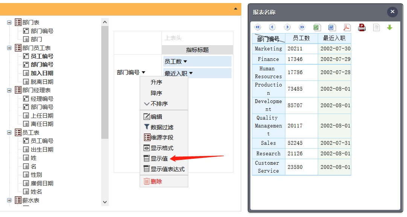
Task: Export report to Excel
Action: pyautogui.click(x=317, y=27)
